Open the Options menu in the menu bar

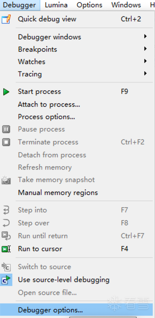click(x=90, y=5)
